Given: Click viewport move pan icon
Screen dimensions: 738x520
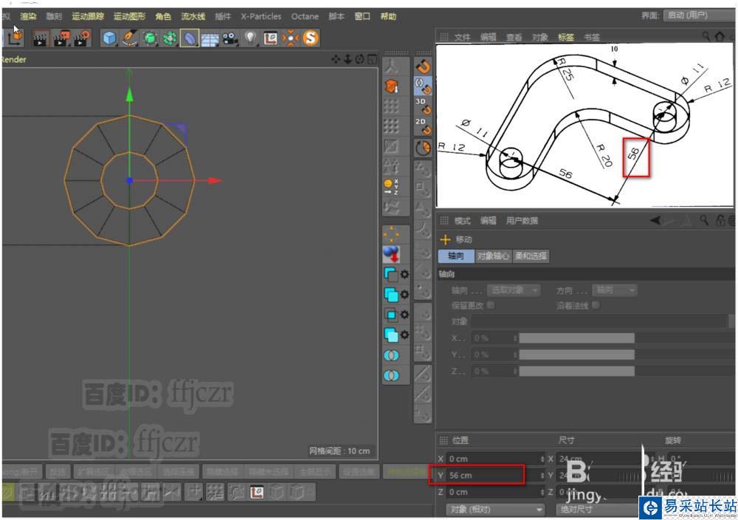Looking at the screenshot, I should coord(336,59).
